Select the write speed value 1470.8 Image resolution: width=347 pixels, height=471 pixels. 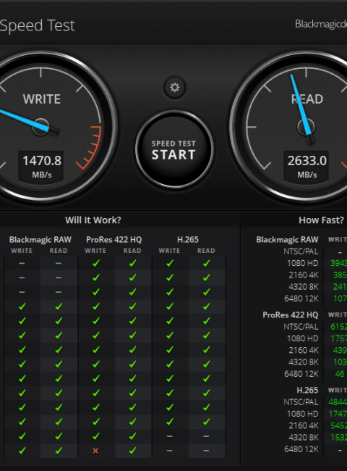(x=42, y=161)
